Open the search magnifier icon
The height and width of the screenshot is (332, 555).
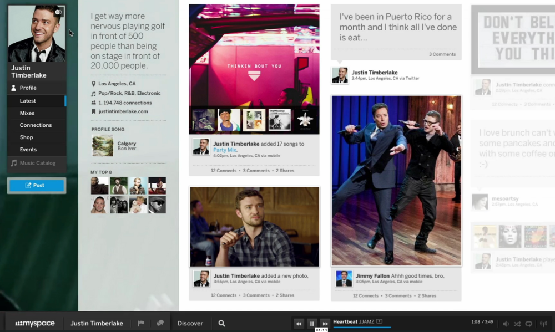coord(221,324)
